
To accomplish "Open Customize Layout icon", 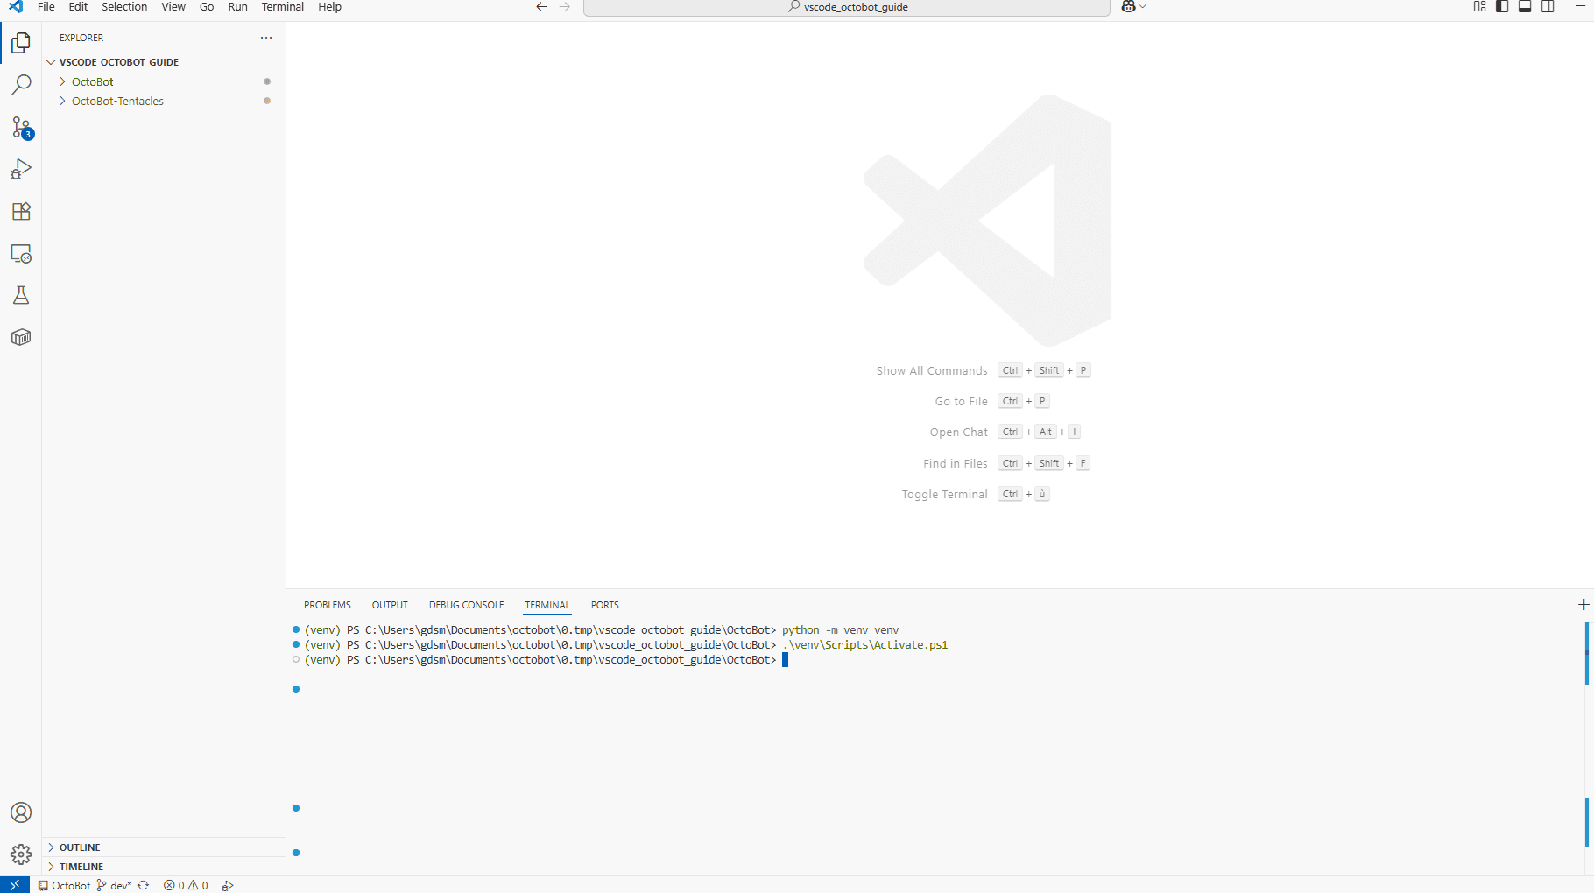I will coord(1479,7).
